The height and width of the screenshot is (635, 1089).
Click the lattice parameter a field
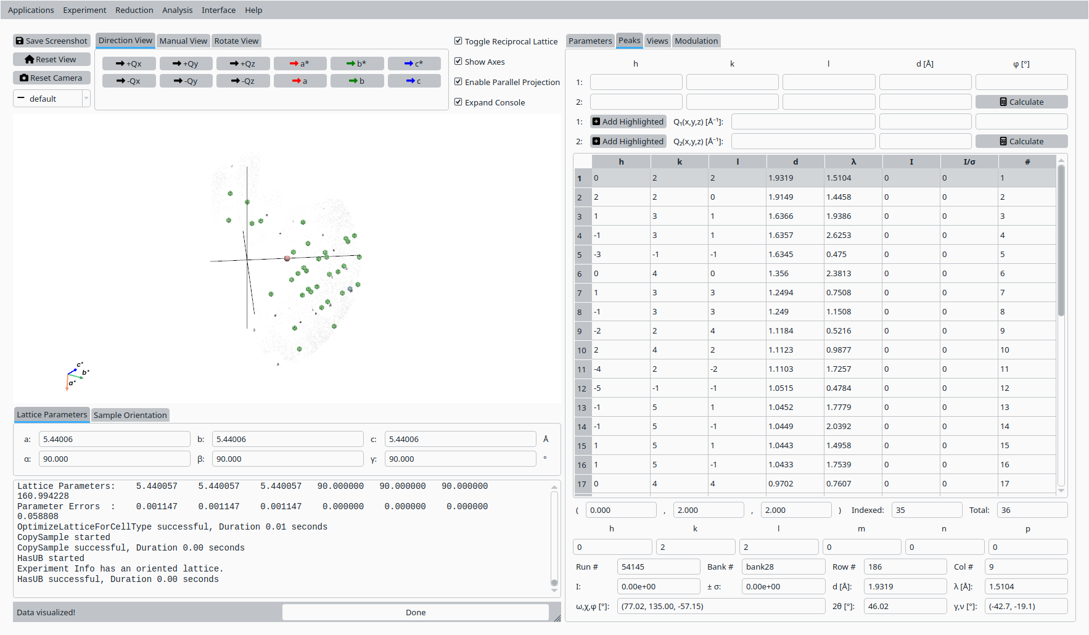[114, 439]
